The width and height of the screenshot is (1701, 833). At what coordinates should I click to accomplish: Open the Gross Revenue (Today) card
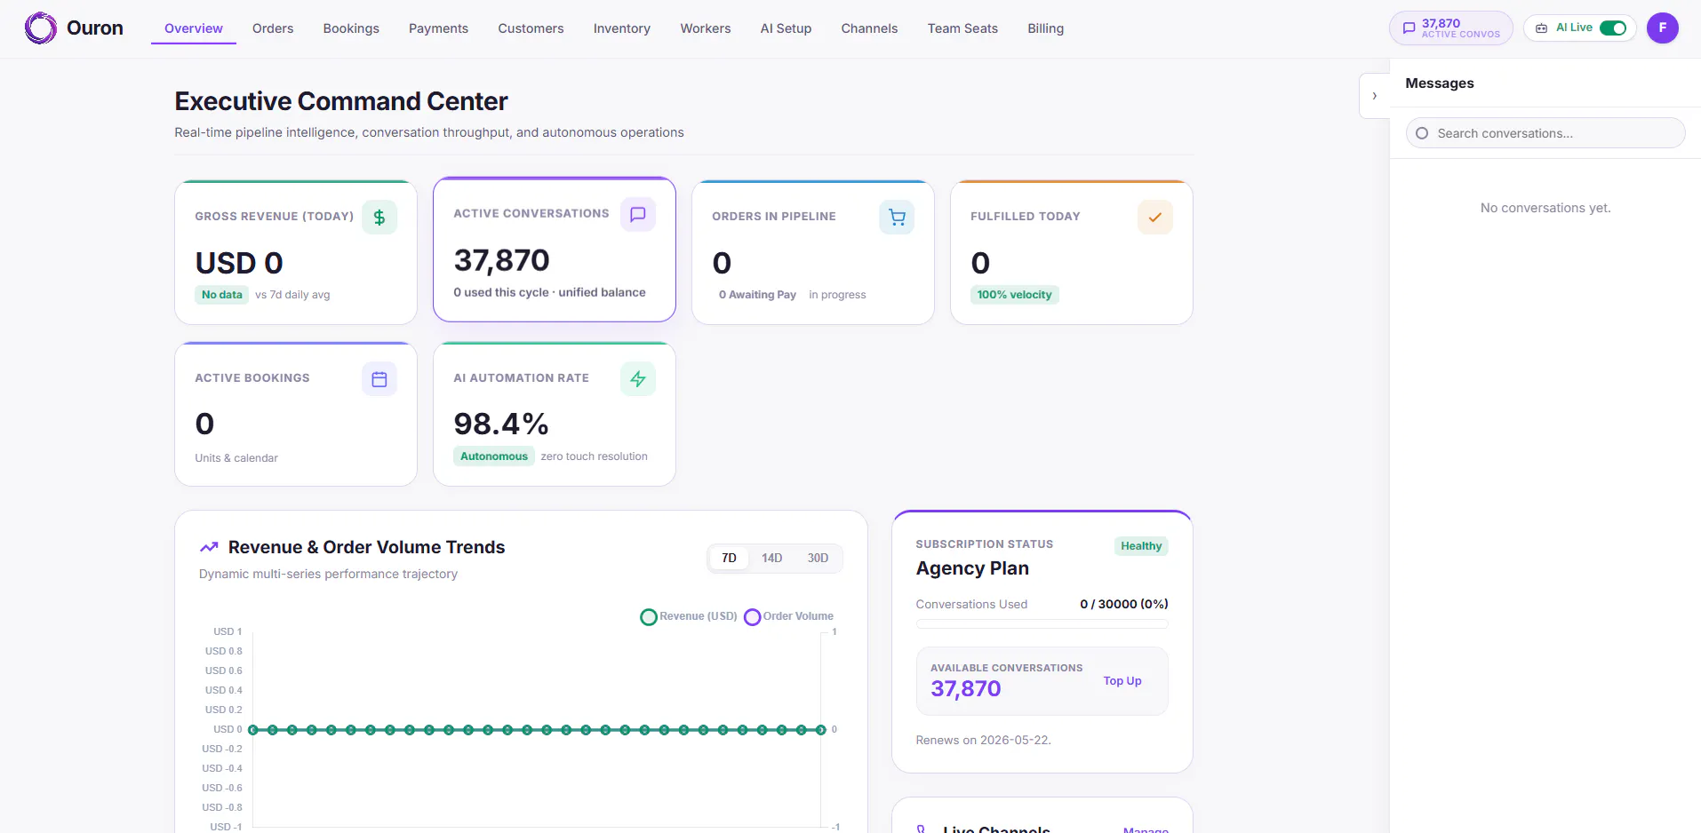[x=296, y=253]
